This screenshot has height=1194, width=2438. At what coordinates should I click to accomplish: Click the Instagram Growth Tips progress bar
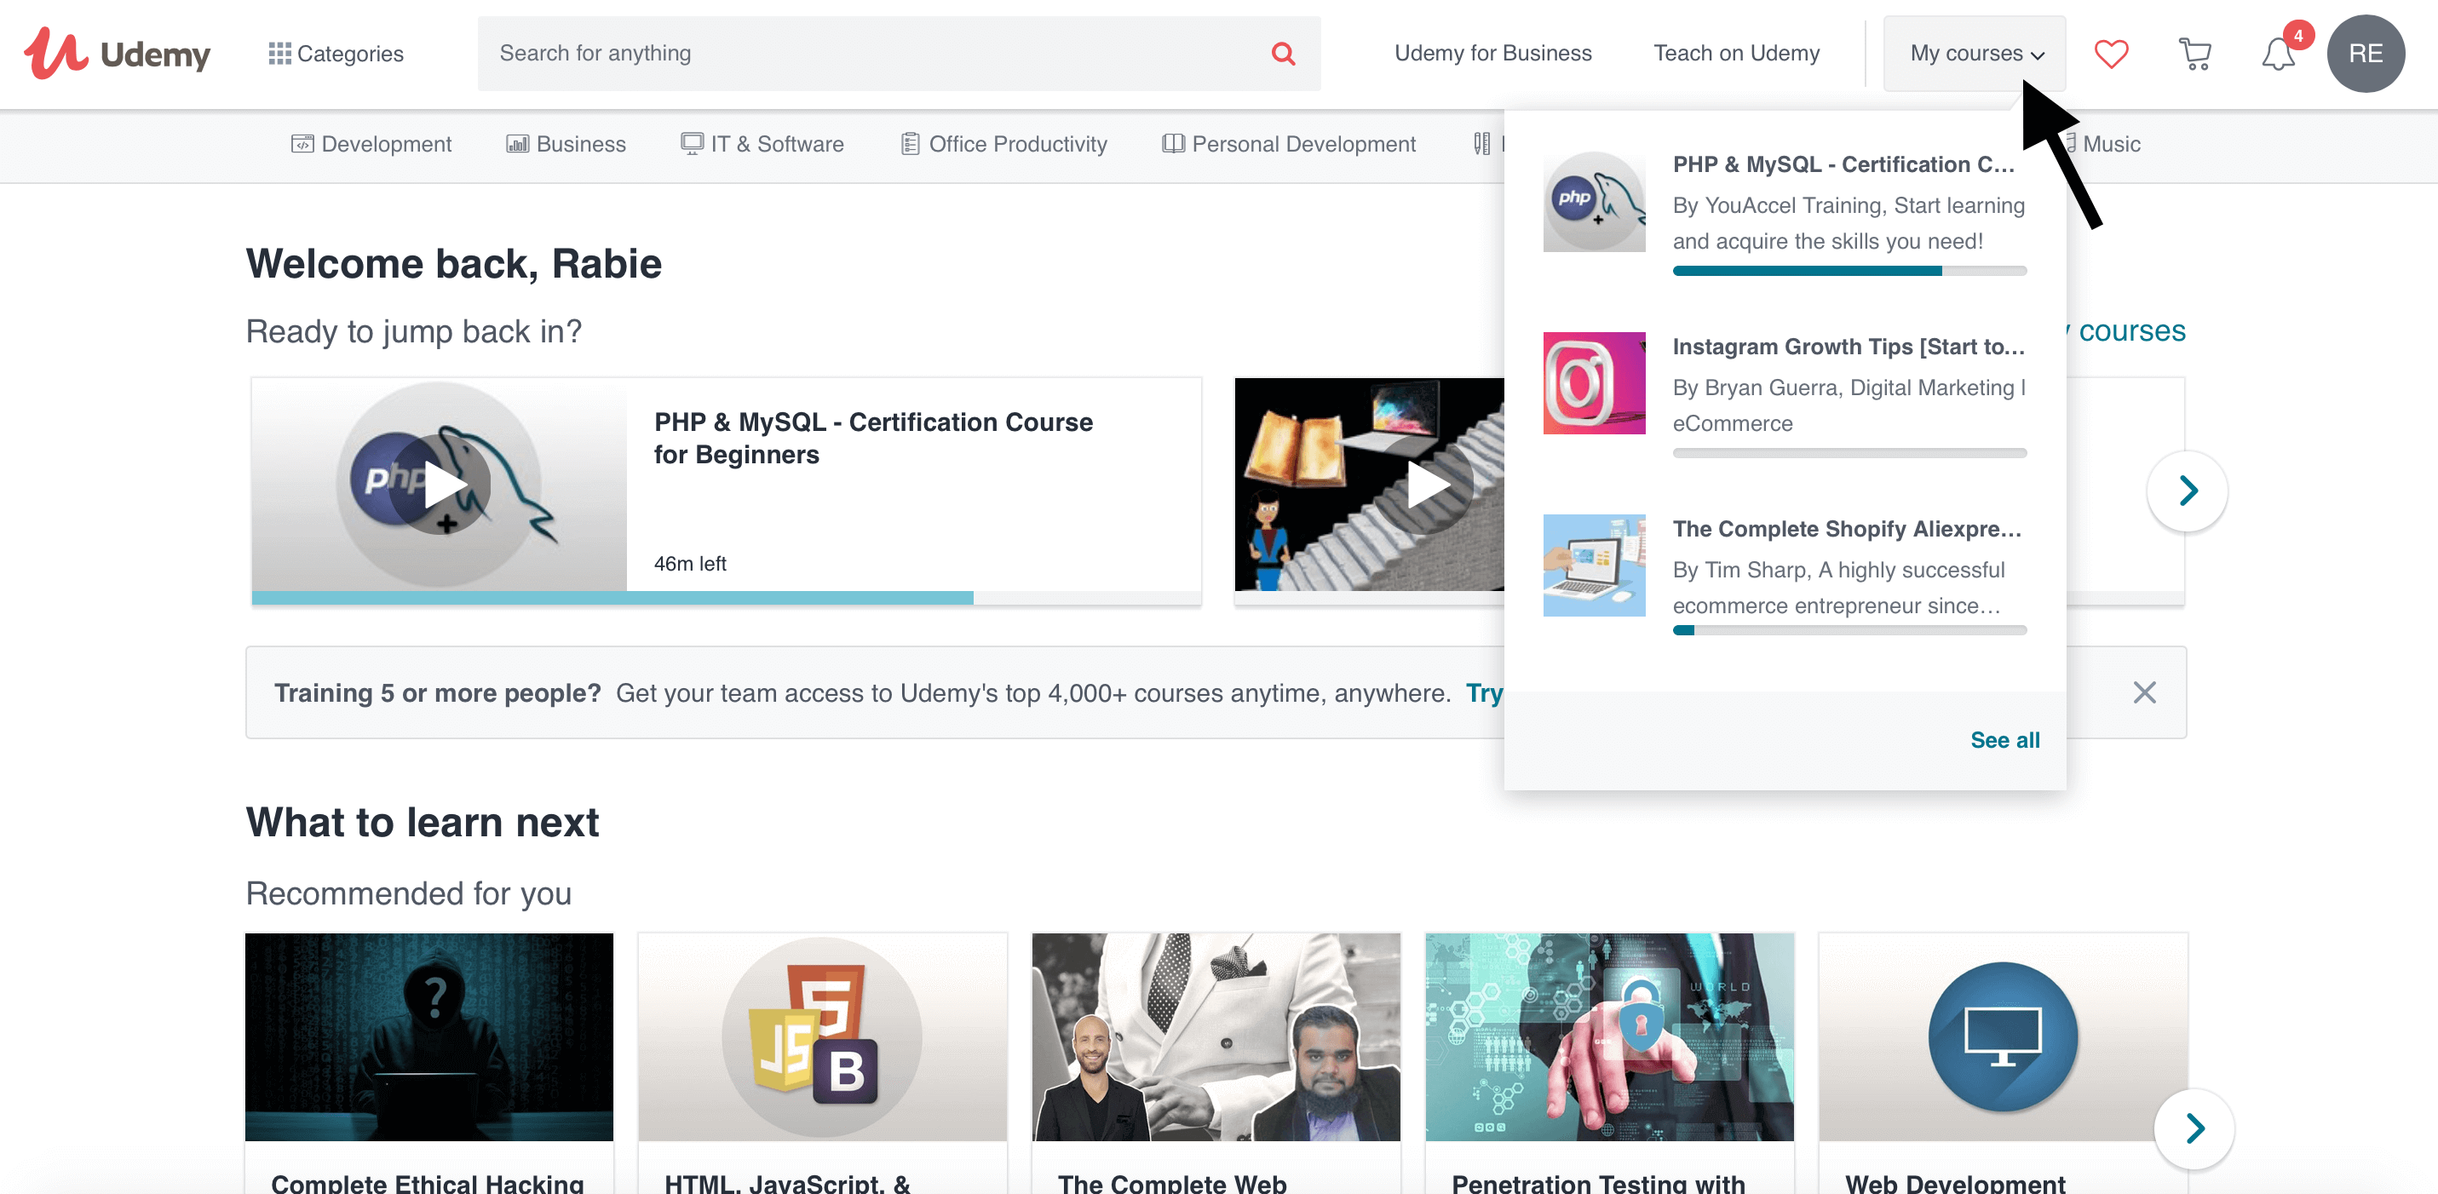[x=1849, y=453]
